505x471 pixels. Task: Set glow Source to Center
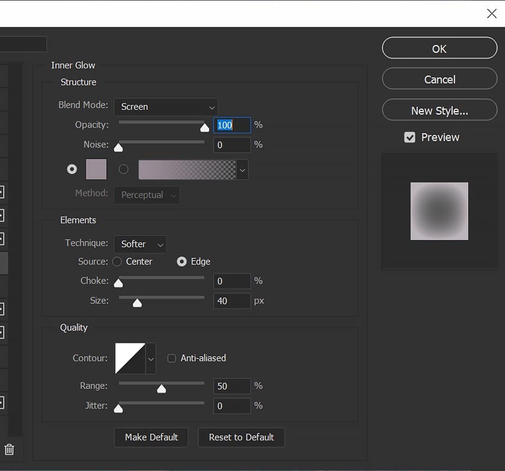coord(117,261)
